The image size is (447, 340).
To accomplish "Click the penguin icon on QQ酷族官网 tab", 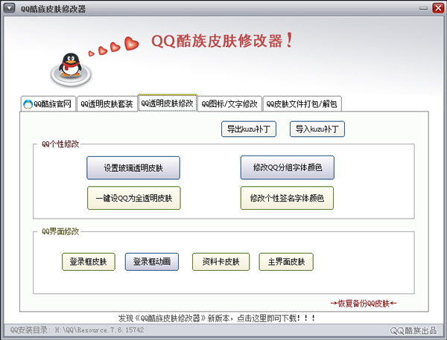I will tap(28, 104).
